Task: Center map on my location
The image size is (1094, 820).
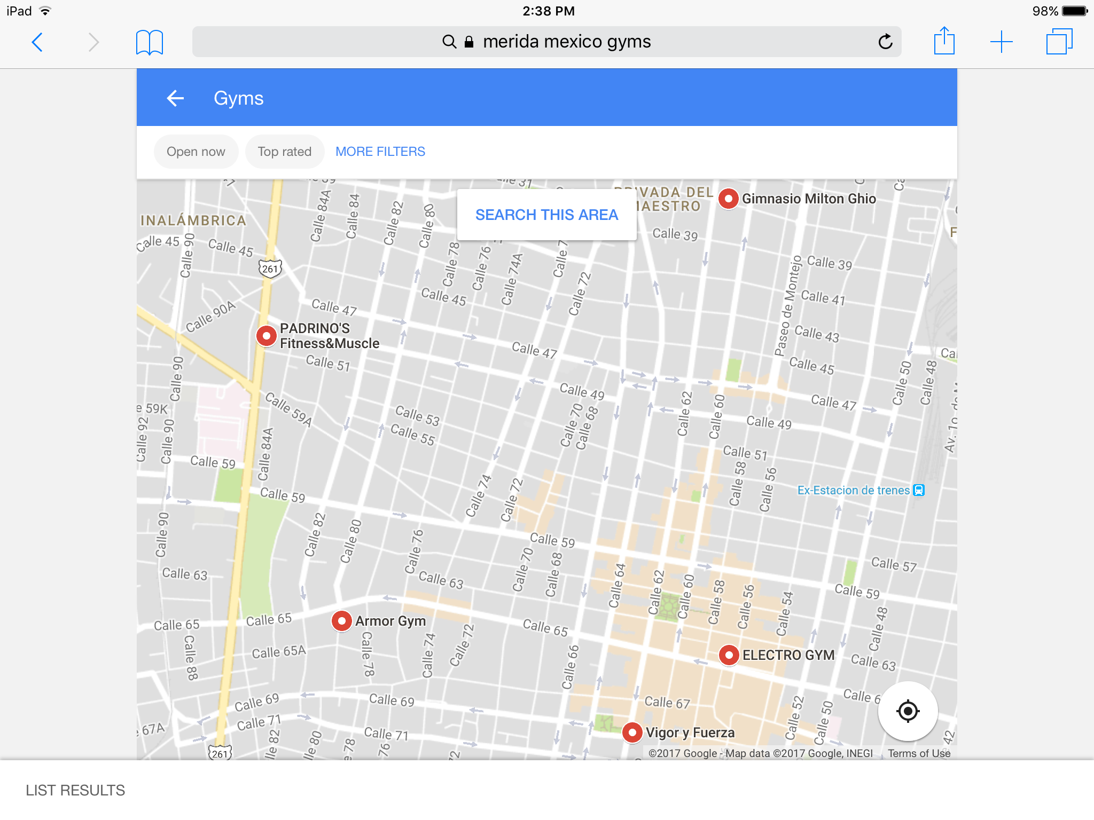Action: [908, 711]
